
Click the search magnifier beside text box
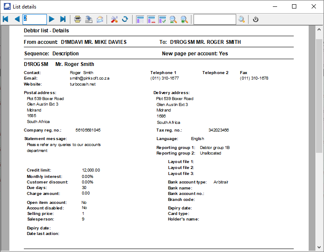coord(242,19)
